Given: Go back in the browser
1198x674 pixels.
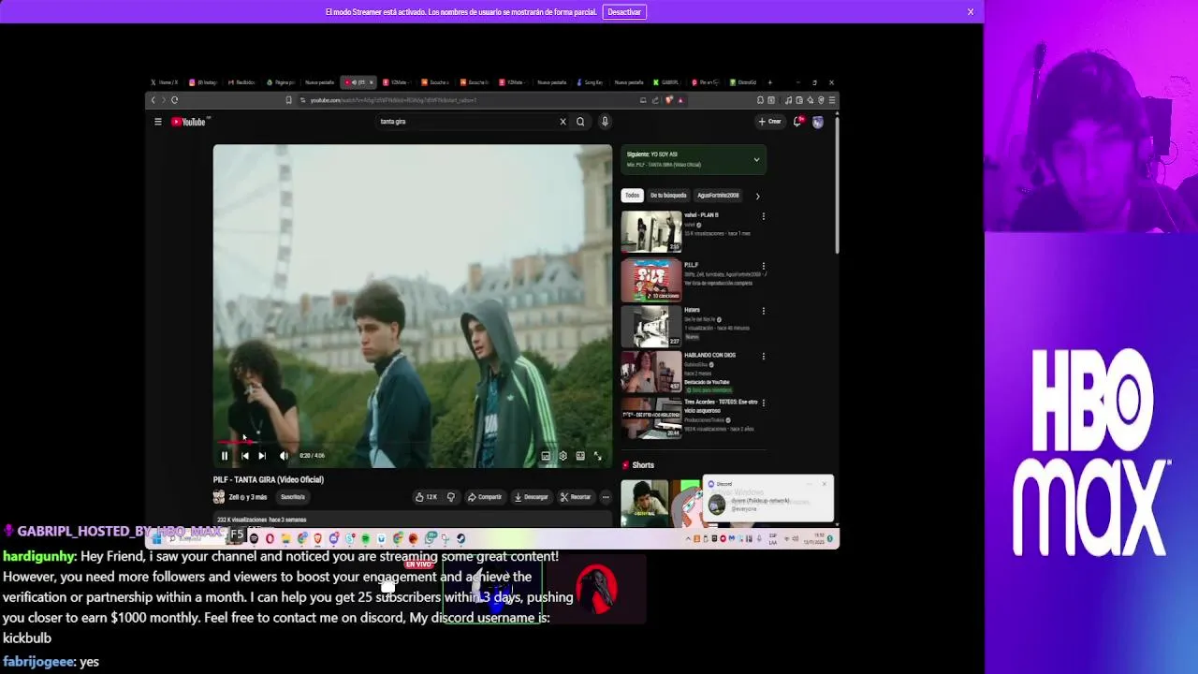Looking at the screenshot, I should (x=154, y=100).
